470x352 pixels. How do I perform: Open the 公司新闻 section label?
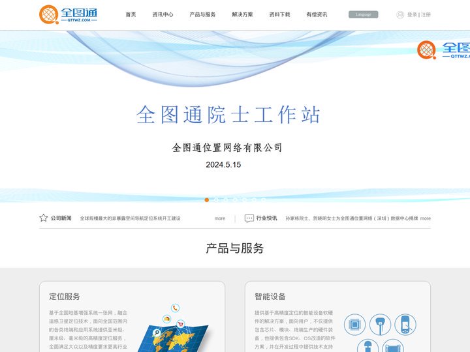point(61,218)
